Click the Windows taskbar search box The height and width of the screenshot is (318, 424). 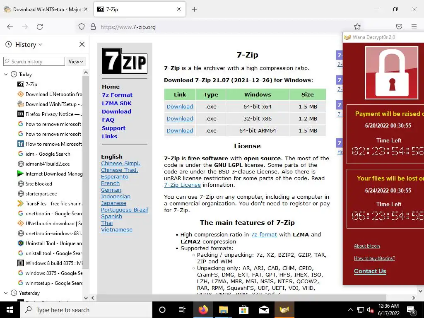(86, 310)
